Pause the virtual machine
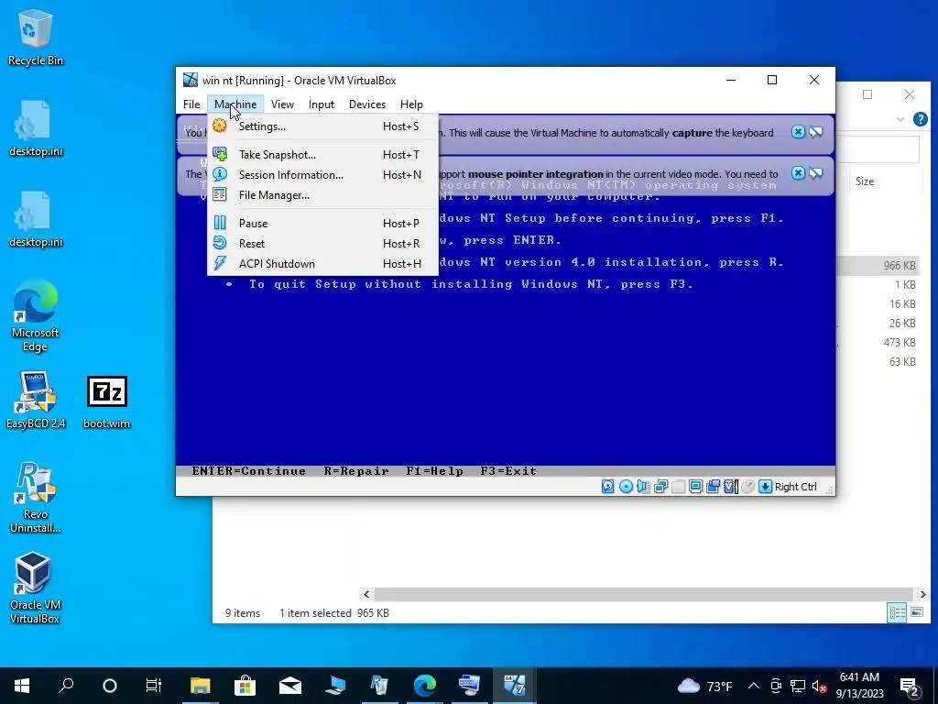938x704 pixels. coord(322,224)
